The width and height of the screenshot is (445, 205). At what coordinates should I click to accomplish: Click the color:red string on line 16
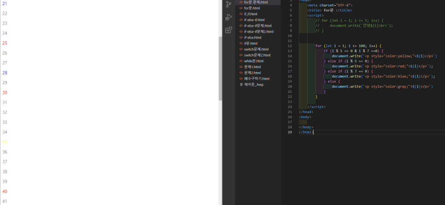397,66
